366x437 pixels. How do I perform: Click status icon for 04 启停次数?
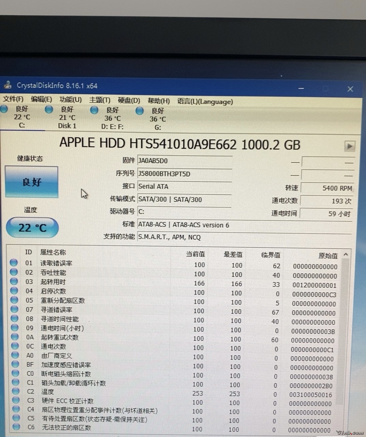(14, 291)
